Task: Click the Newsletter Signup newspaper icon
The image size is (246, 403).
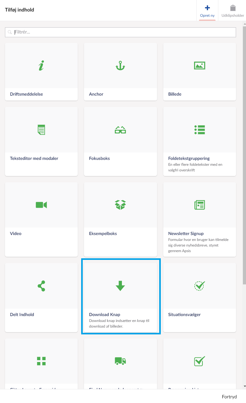Action: (x=199, y=205)
